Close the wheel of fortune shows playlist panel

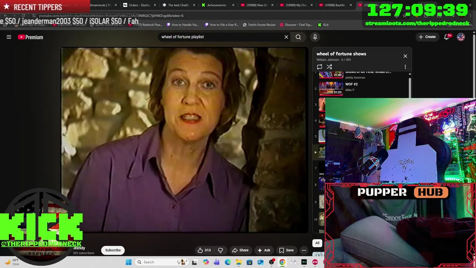click(x=405, y=56)
